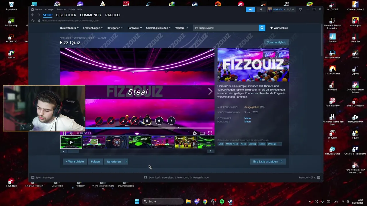Open the Hilfe menu

coord(80,9)
